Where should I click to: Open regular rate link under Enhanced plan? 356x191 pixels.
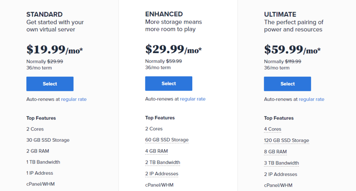pyautogui.click(x=193, y=99)
